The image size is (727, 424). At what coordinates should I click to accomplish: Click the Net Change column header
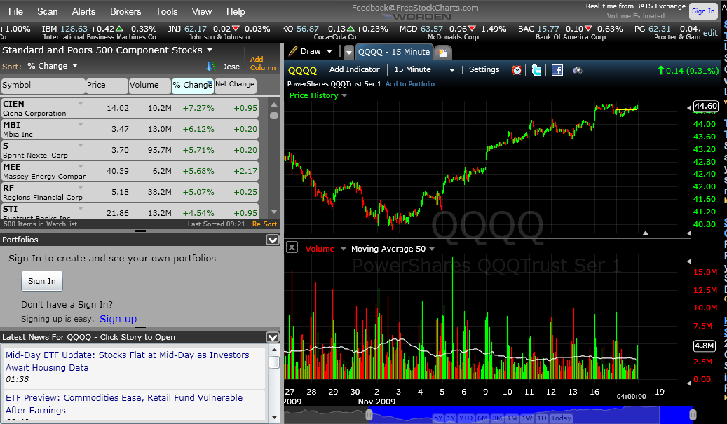pos(235,86)
